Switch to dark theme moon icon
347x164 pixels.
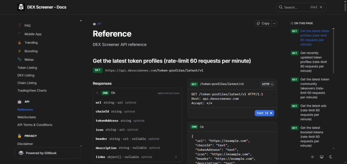pyautogui.click(x=331, y=157)
